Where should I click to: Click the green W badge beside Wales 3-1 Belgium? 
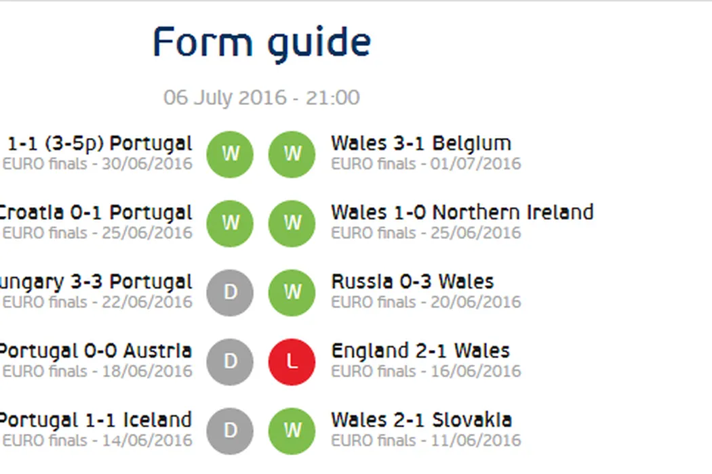click(x=292, y=154)
